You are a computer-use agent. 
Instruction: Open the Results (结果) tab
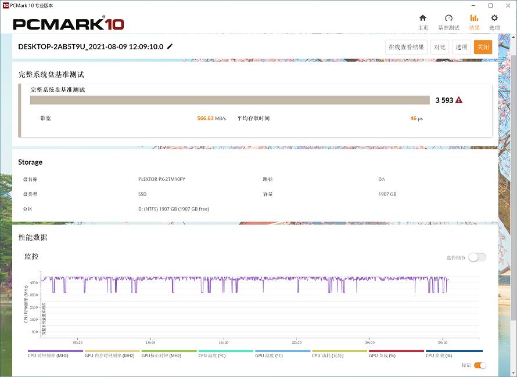pyautogui.click(x=474, y=23)
